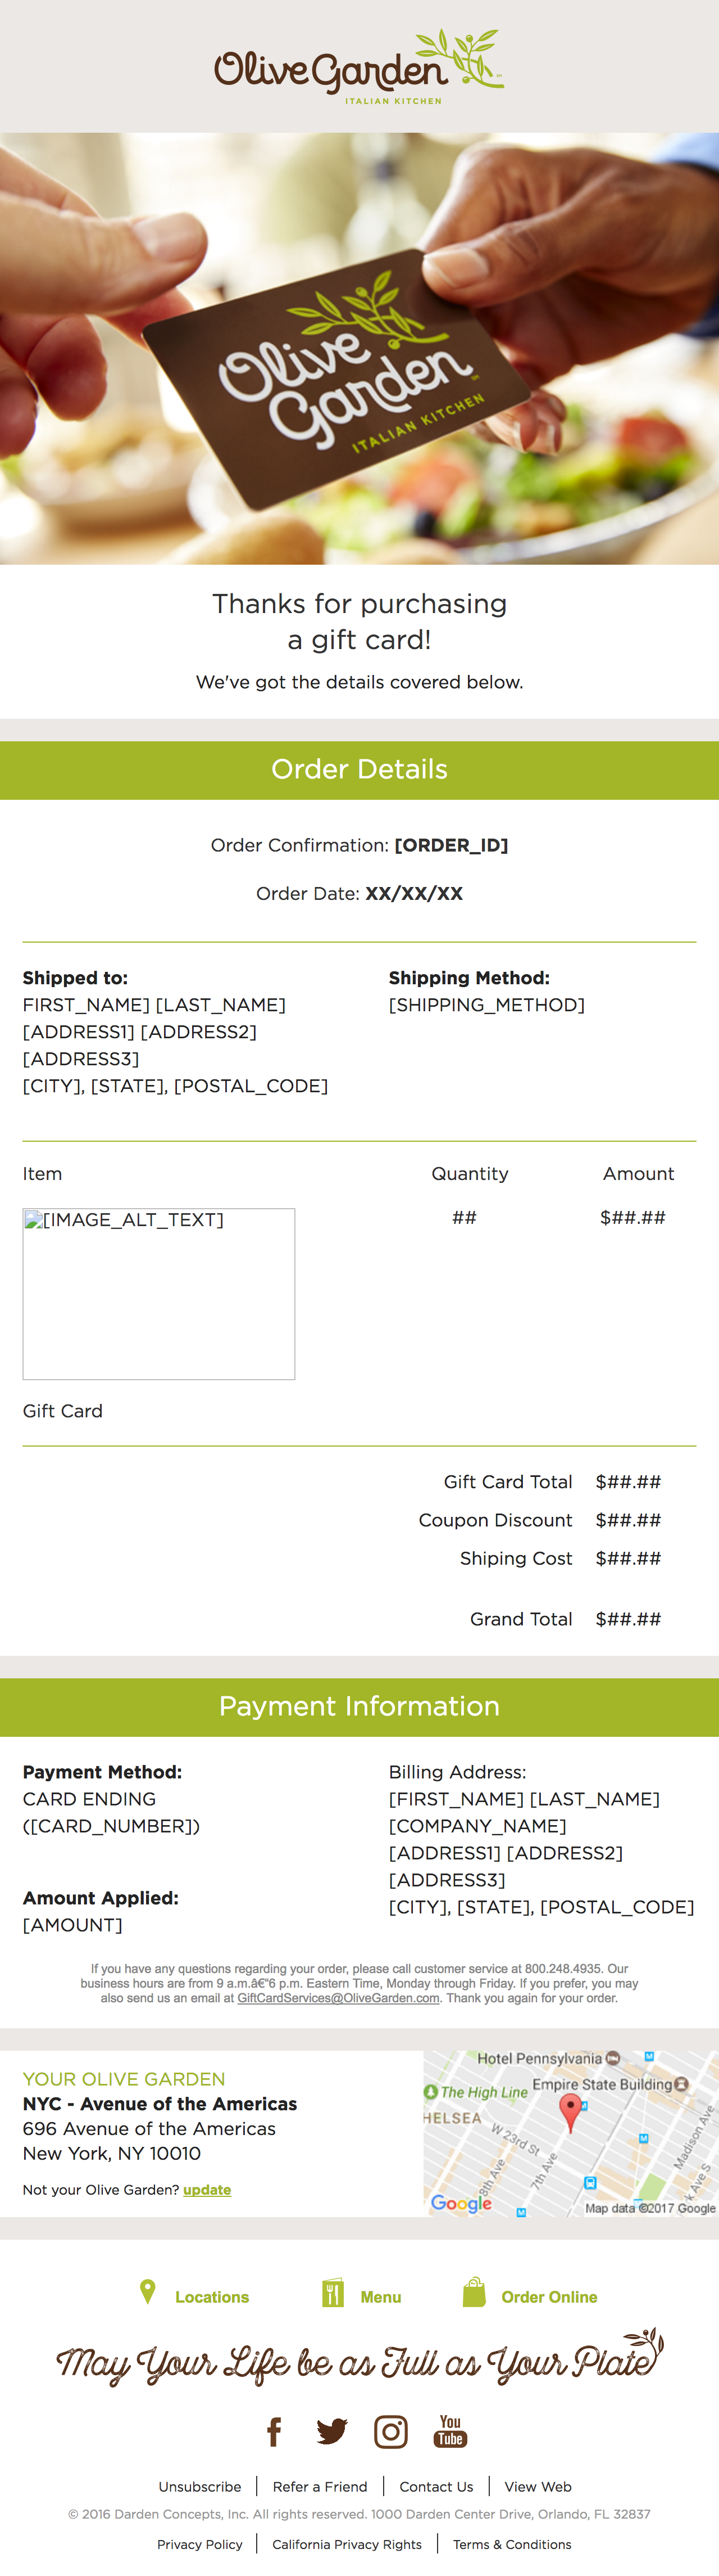Image resolution: width=719 pixels, height=2576 pixels.
Task: Click the Google logo on map
Action: (x=461, y=2203)
